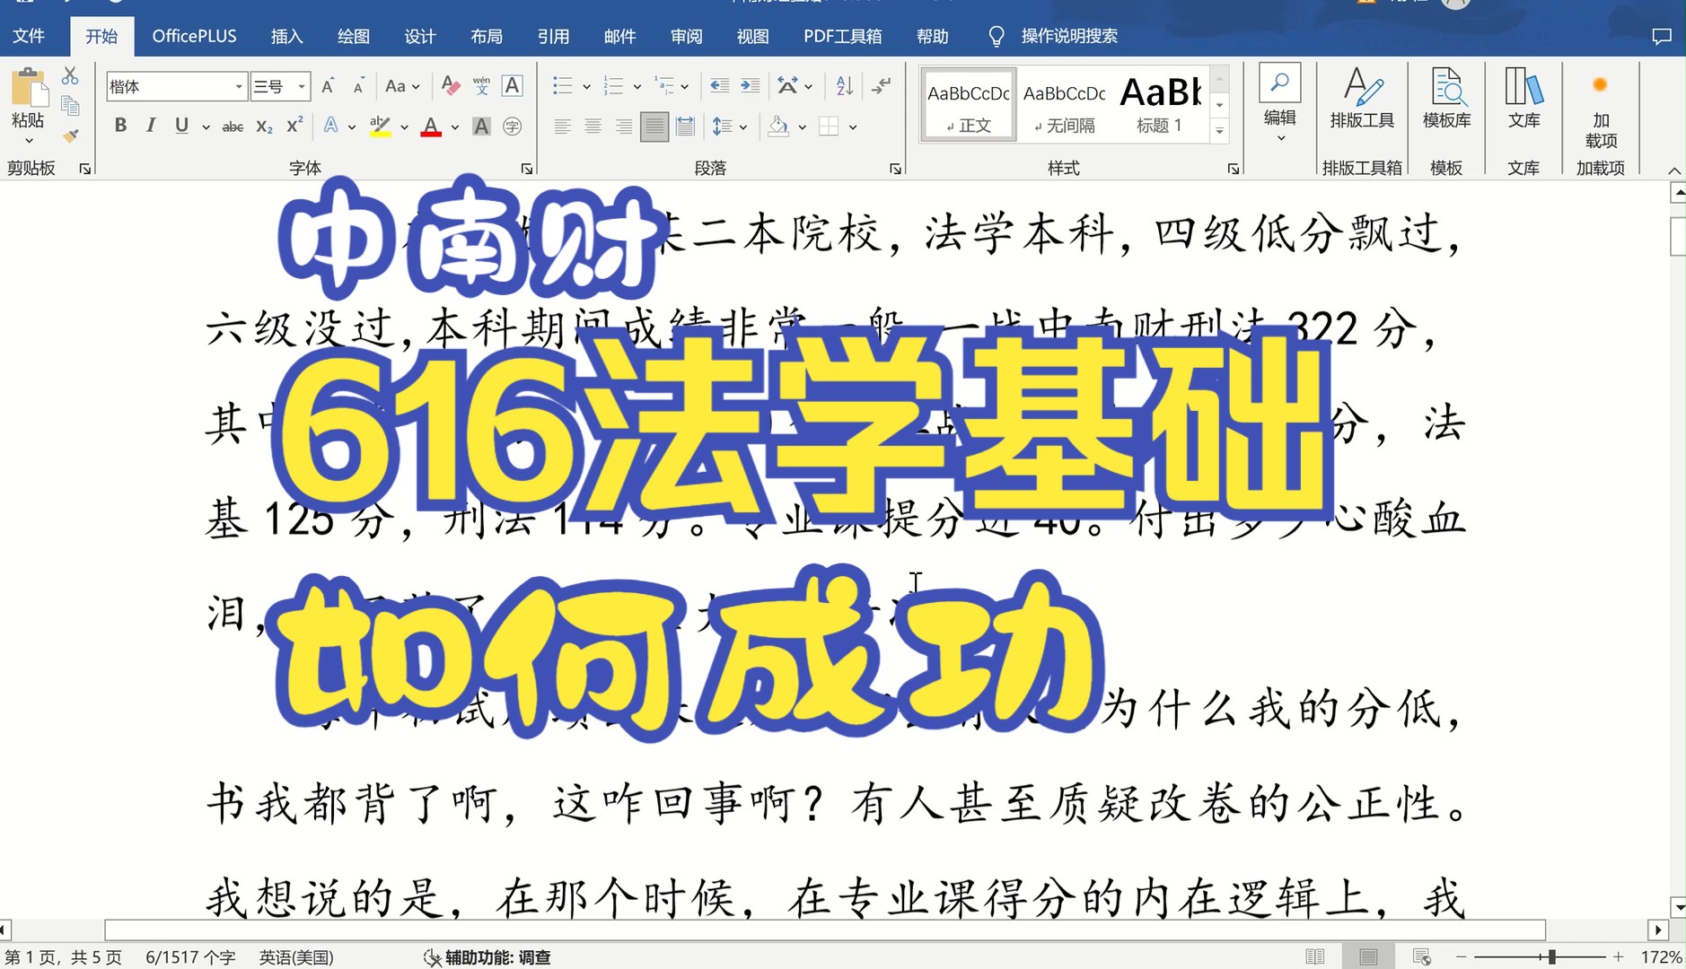The width and height of the screenshot is (1686, 969).
Task: Open the font size dropdown 三号
Action: click(x=302, y=86)
